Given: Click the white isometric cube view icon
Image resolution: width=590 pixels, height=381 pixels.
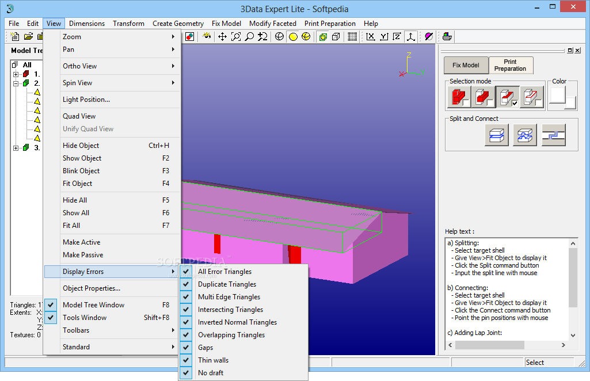Looking at the screenshot, I should pyautogui.click(x=336, y=36).
